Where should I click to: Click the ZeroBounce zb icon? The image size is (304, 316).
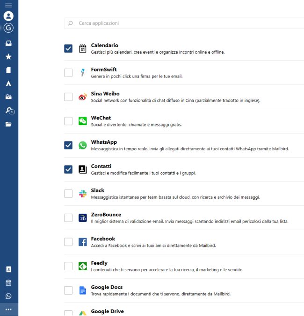(x=83, y=218)
